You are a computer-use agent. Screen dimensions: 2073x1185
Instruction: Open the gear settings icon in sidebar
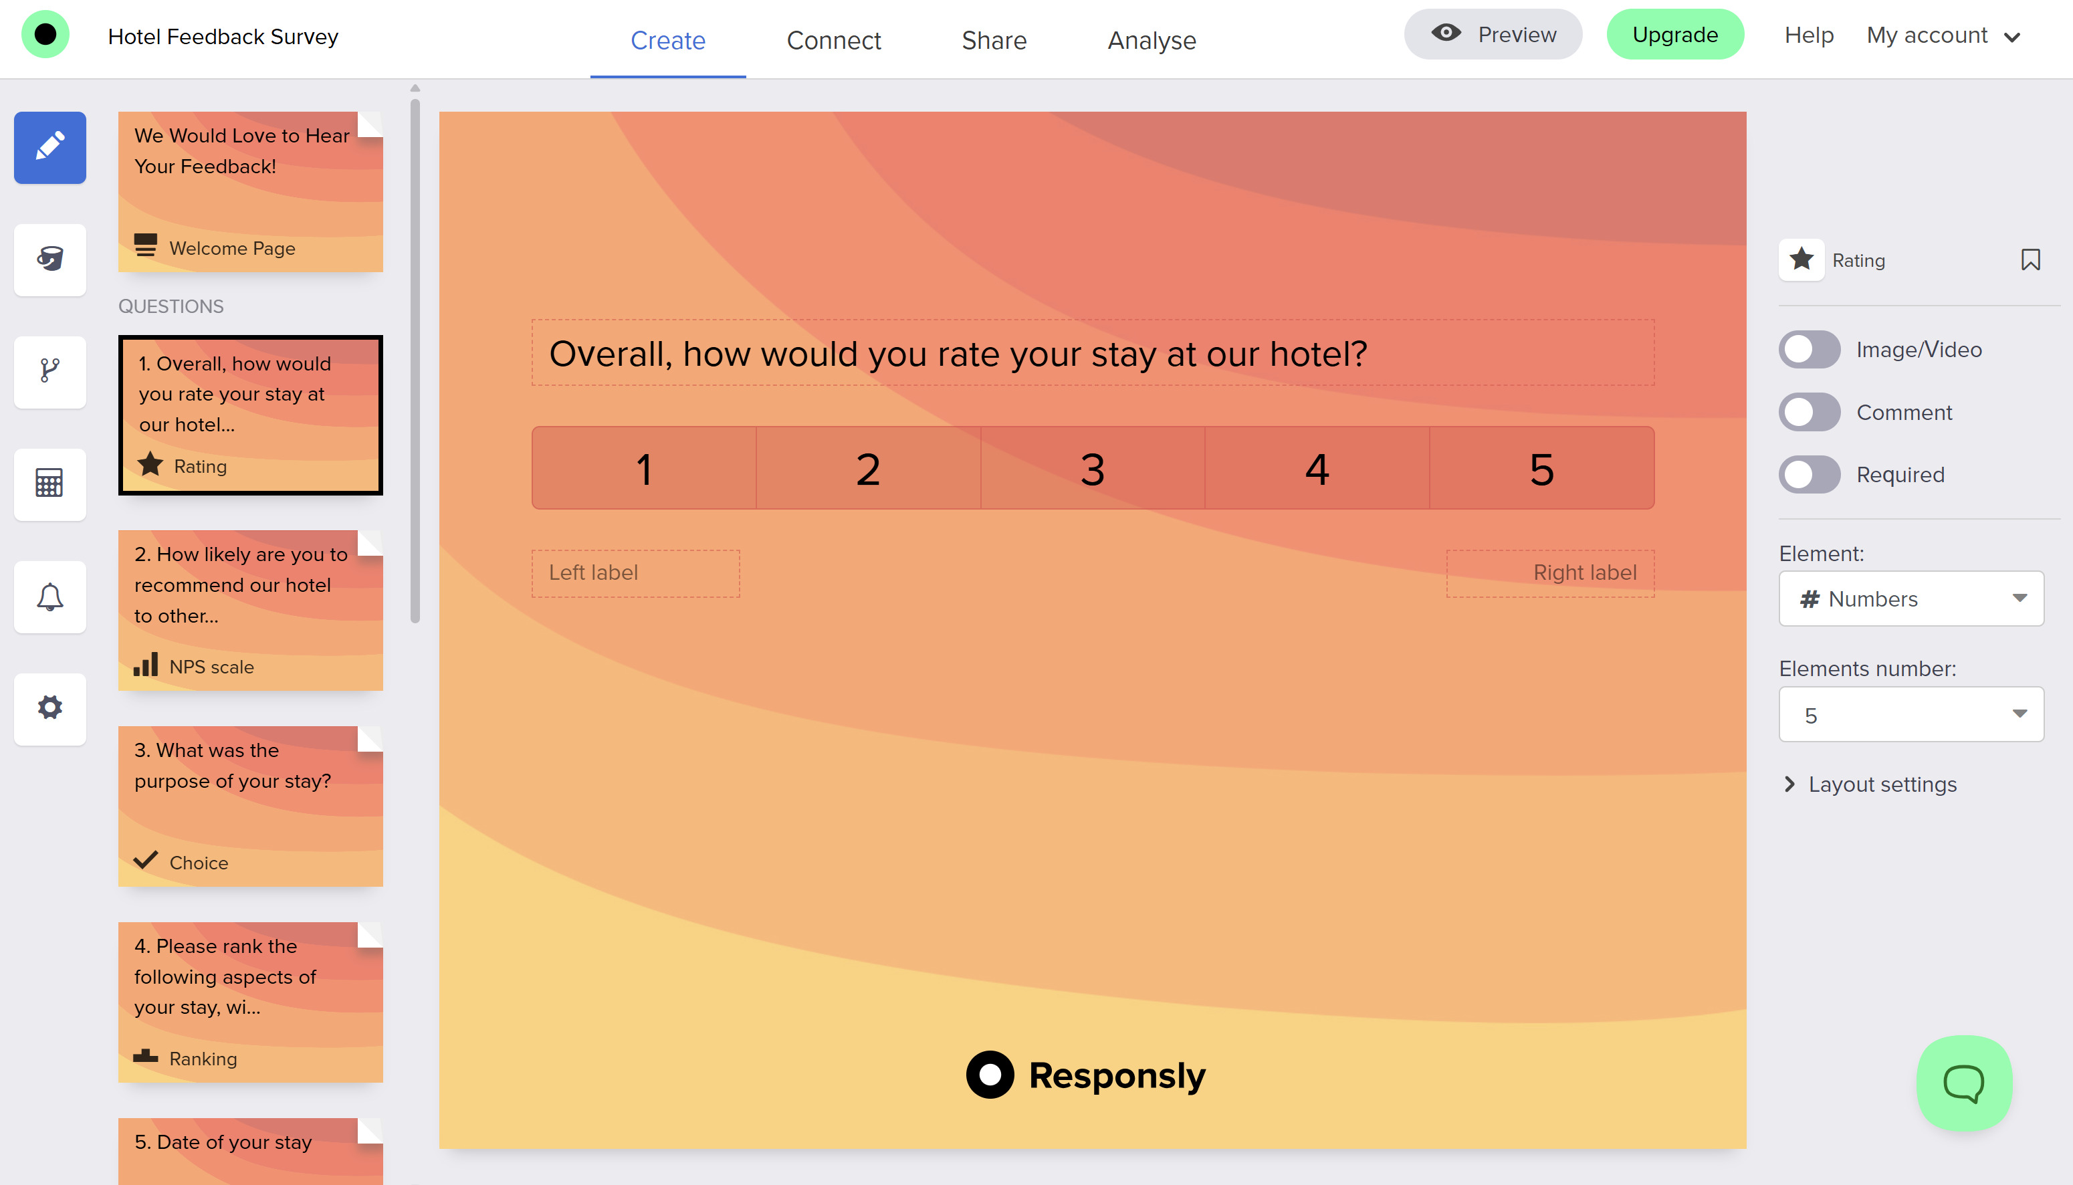tap(49, 708)
